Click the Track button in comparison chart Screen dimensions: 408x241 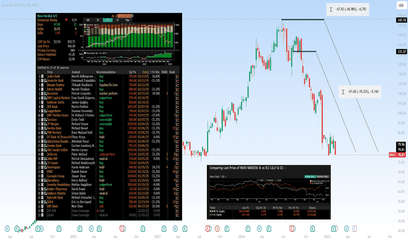tap(261, 180)
